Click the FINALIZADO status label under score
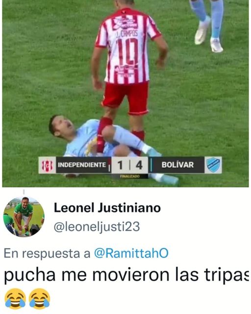 [130, 176]
